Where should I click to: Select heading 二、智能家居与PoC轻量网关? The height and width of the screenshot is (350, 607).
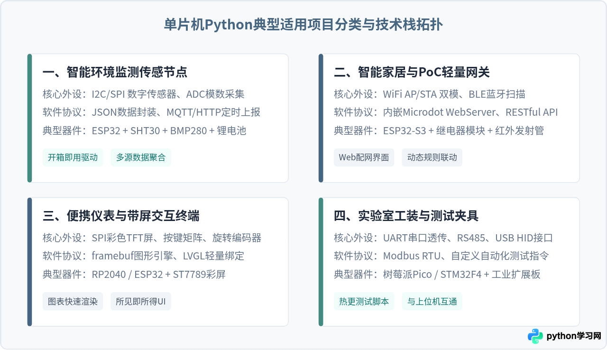pyautogui.click(x=412, y=72)
